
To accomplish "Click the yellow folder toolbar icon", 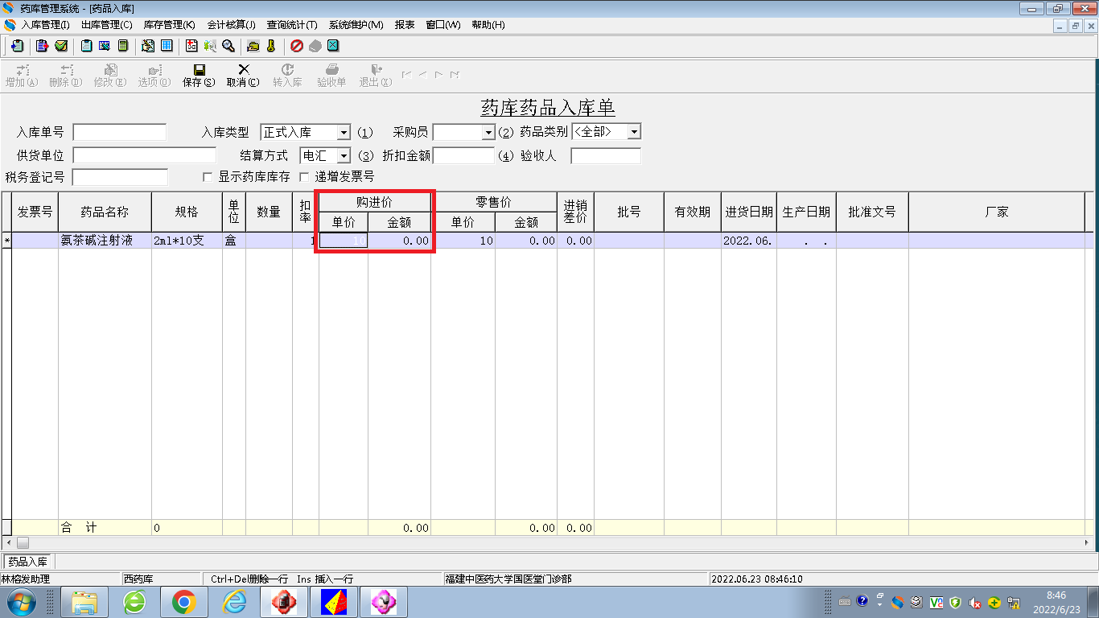I will coord(253,46).
